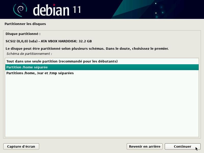Click the red dot above debian wordmark
Screen dimensions: 204x153
click(x=54, y=5)
